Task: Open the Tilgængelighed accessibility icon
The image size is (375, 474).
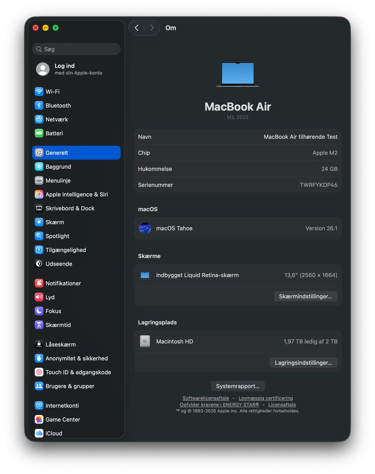Action: [39, 250]
